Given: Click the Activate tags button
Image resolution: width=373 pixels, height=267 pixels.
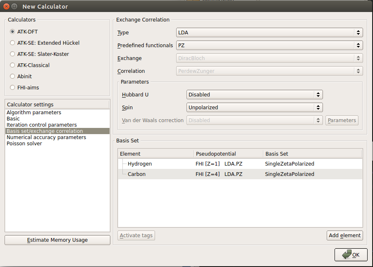Looking at the screenshot, I should coord(136,236).
